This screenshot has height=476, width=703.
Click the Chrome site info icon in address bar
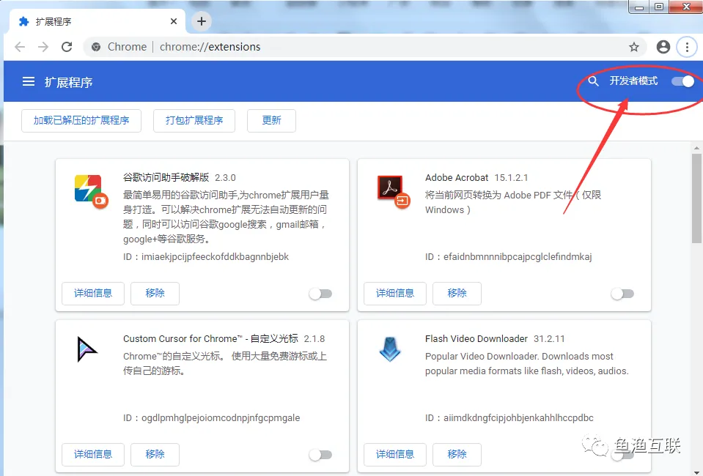pyautogui.click(x=95, y=47)
